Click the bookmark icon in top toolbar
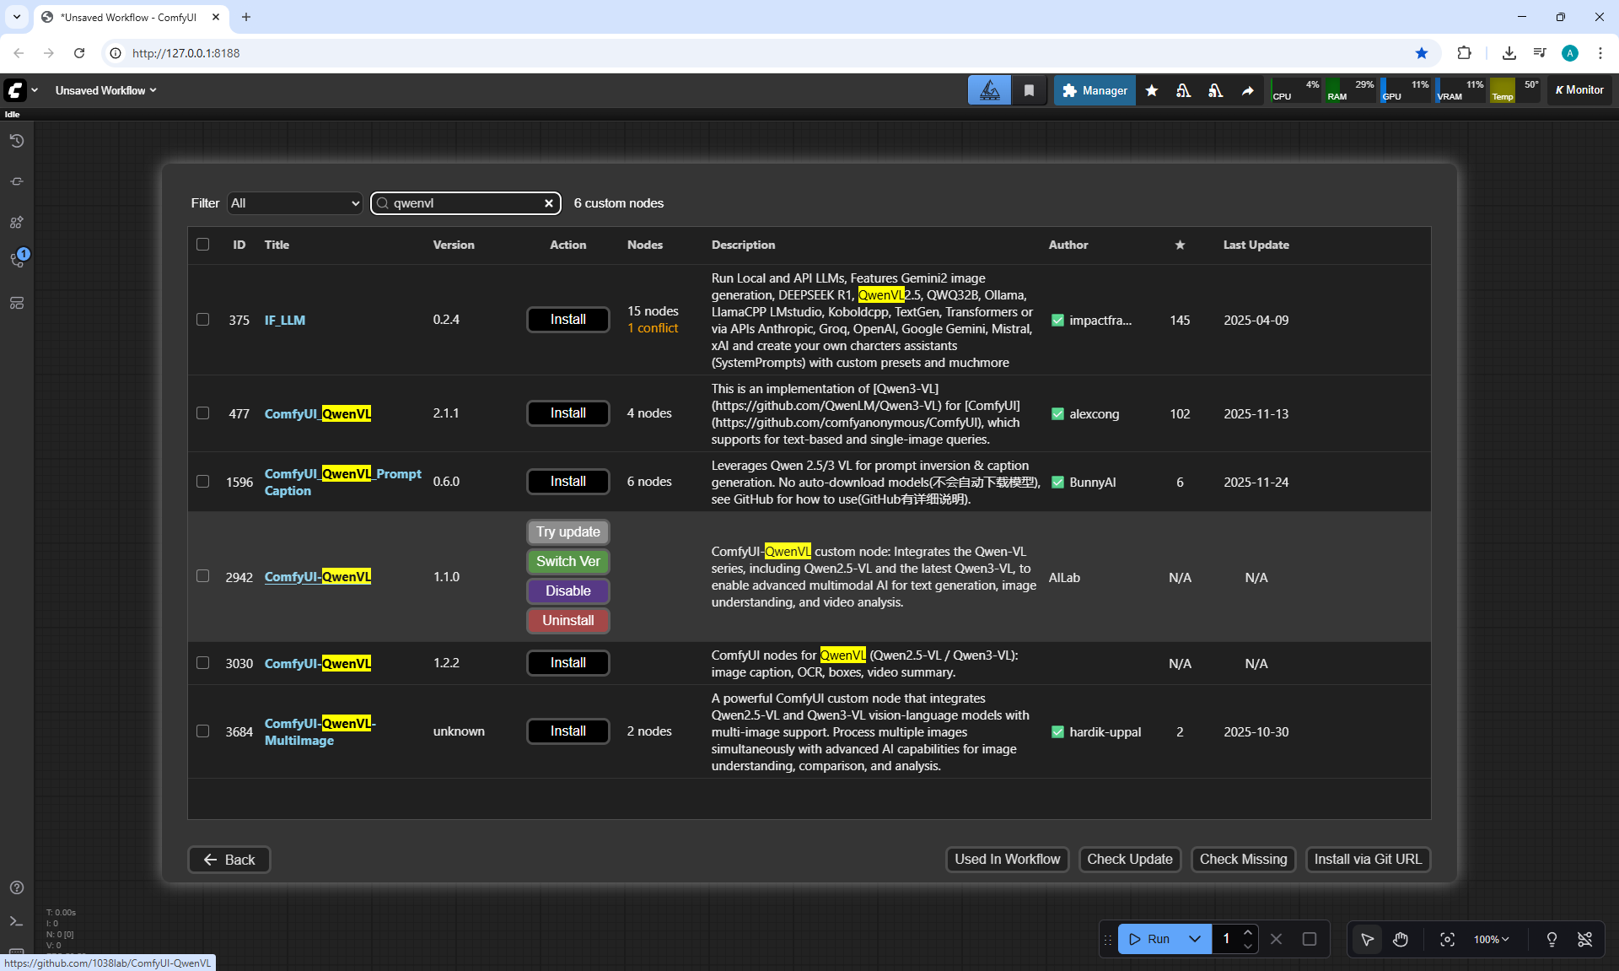Image resolution: width=1619 pixels, height=971 pixels. click(x=1029, y=90)
